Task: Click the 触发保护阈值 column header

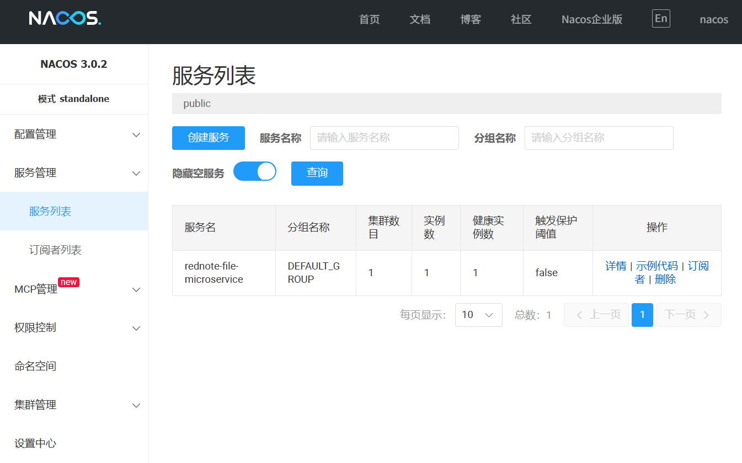Action: [558, 228]
